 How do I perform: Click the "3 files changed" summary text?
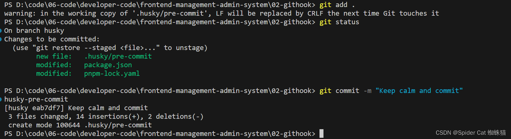(x=38, y=117)
